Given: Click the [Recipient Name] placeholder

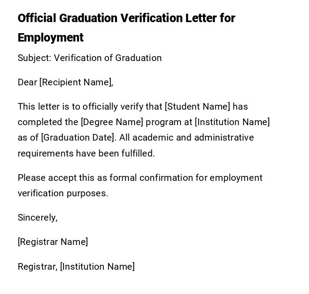Looking at the screenshot, I should pos(76,82).
